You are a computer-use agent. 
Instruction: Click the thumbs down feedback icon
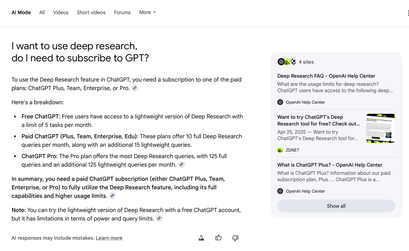pos(235,238)
